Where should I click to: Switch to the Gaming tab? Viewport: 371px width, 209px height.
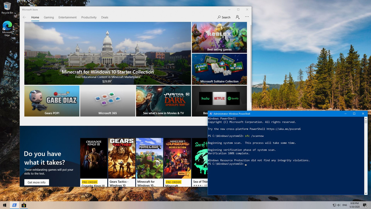[49, 17]
